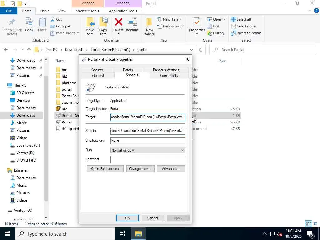The width and height of the screenshot is (320, 240).
Task: Expand the address bar history dropdown
Action: (192, 50)
